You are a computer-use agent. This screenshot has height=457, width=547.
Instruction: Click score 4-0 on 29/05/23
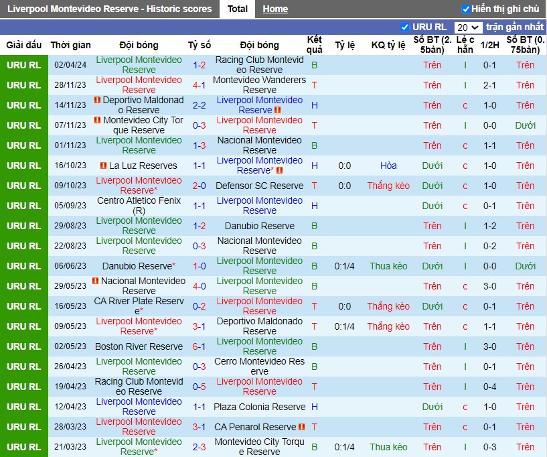tap(200, 286)
